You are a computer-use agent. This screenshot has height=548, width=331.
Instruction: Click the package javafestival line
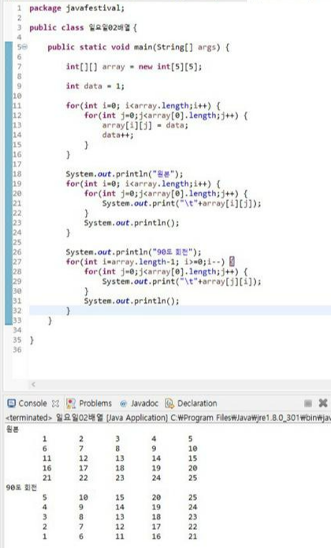coord(76,8)
